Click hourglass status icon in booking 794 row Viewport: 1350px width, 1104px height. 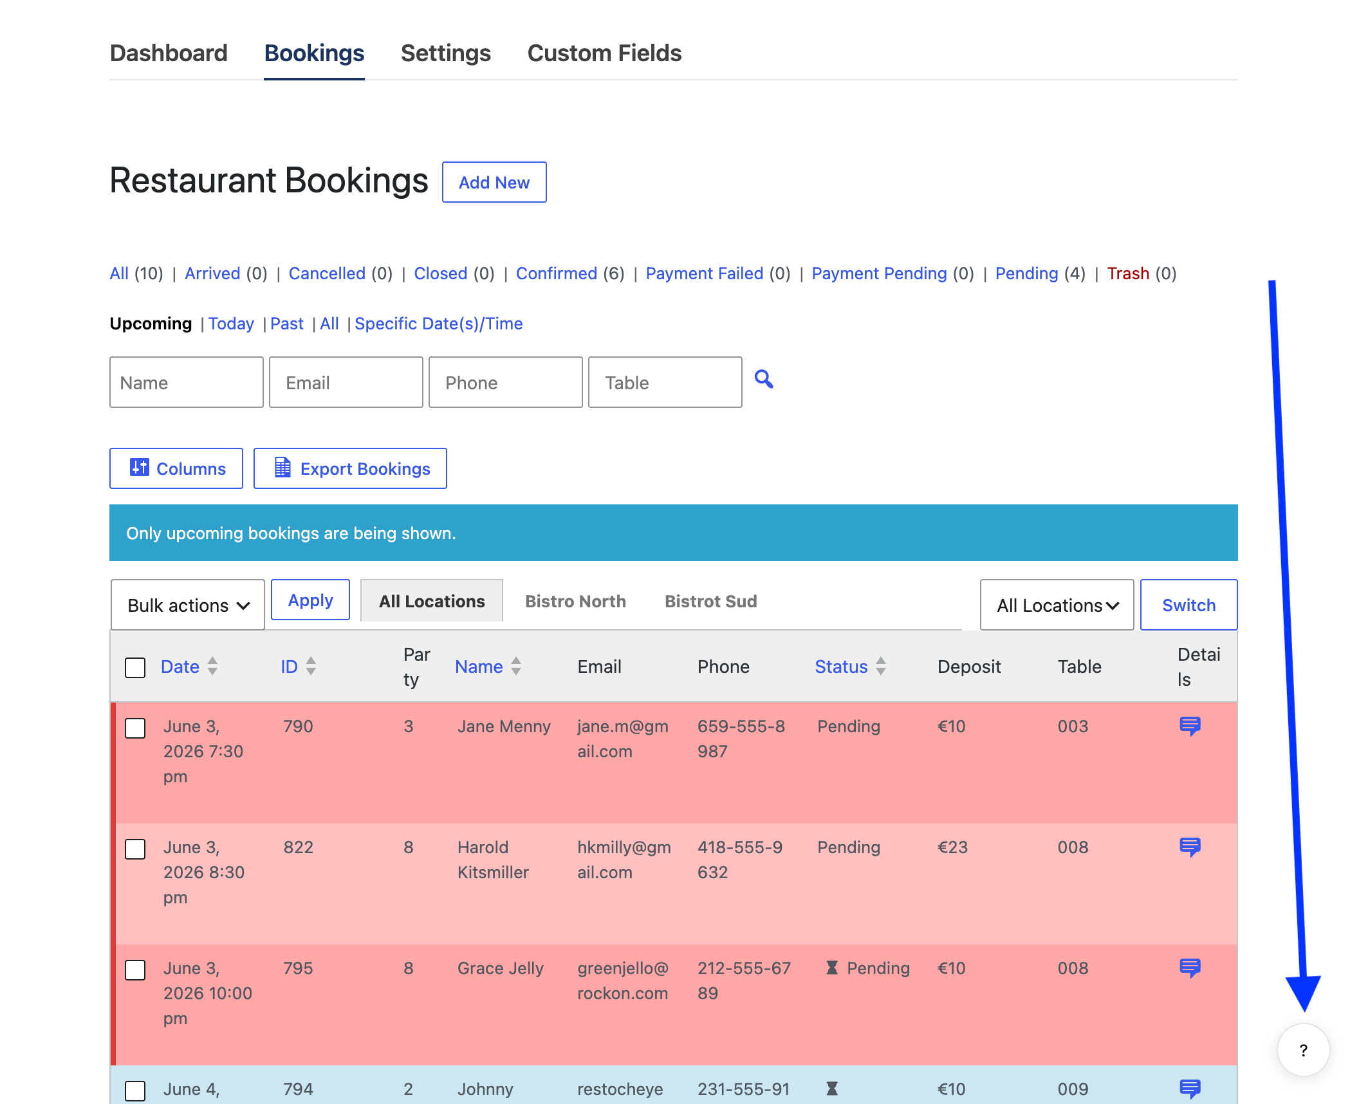click(832, 1089)
